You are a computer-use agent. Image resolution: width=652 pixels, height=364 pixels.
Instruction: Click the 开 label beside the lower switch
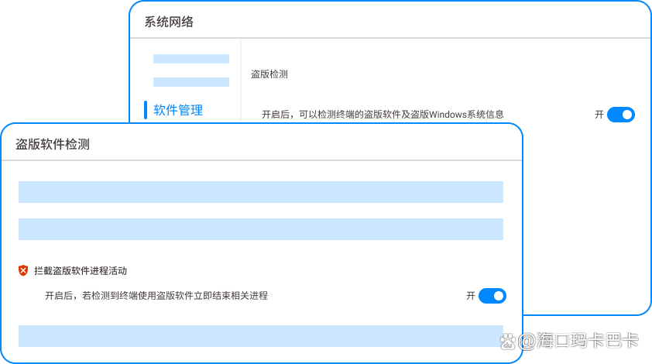click(x=470, y=296)
